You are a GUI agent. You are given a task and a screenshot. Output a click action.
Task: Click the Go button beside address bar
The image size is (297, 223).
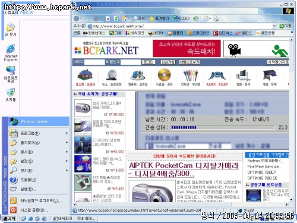pyautogui.click(x=285, y=26)
